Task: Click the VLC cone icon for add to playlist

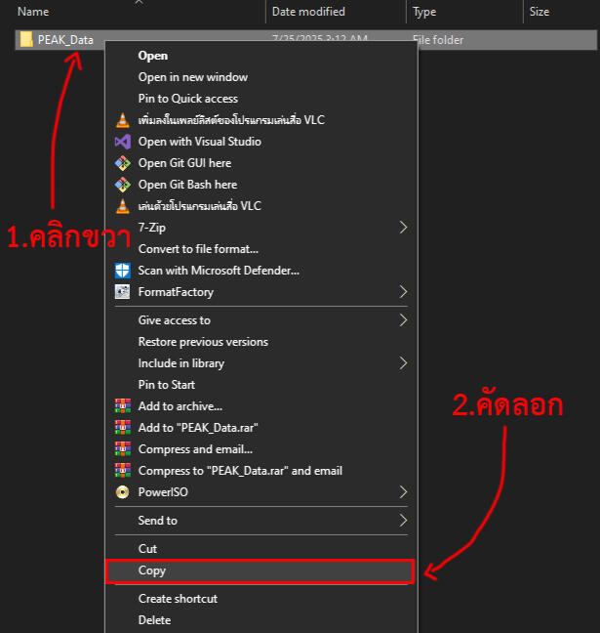Action: (x=122, y=120)
